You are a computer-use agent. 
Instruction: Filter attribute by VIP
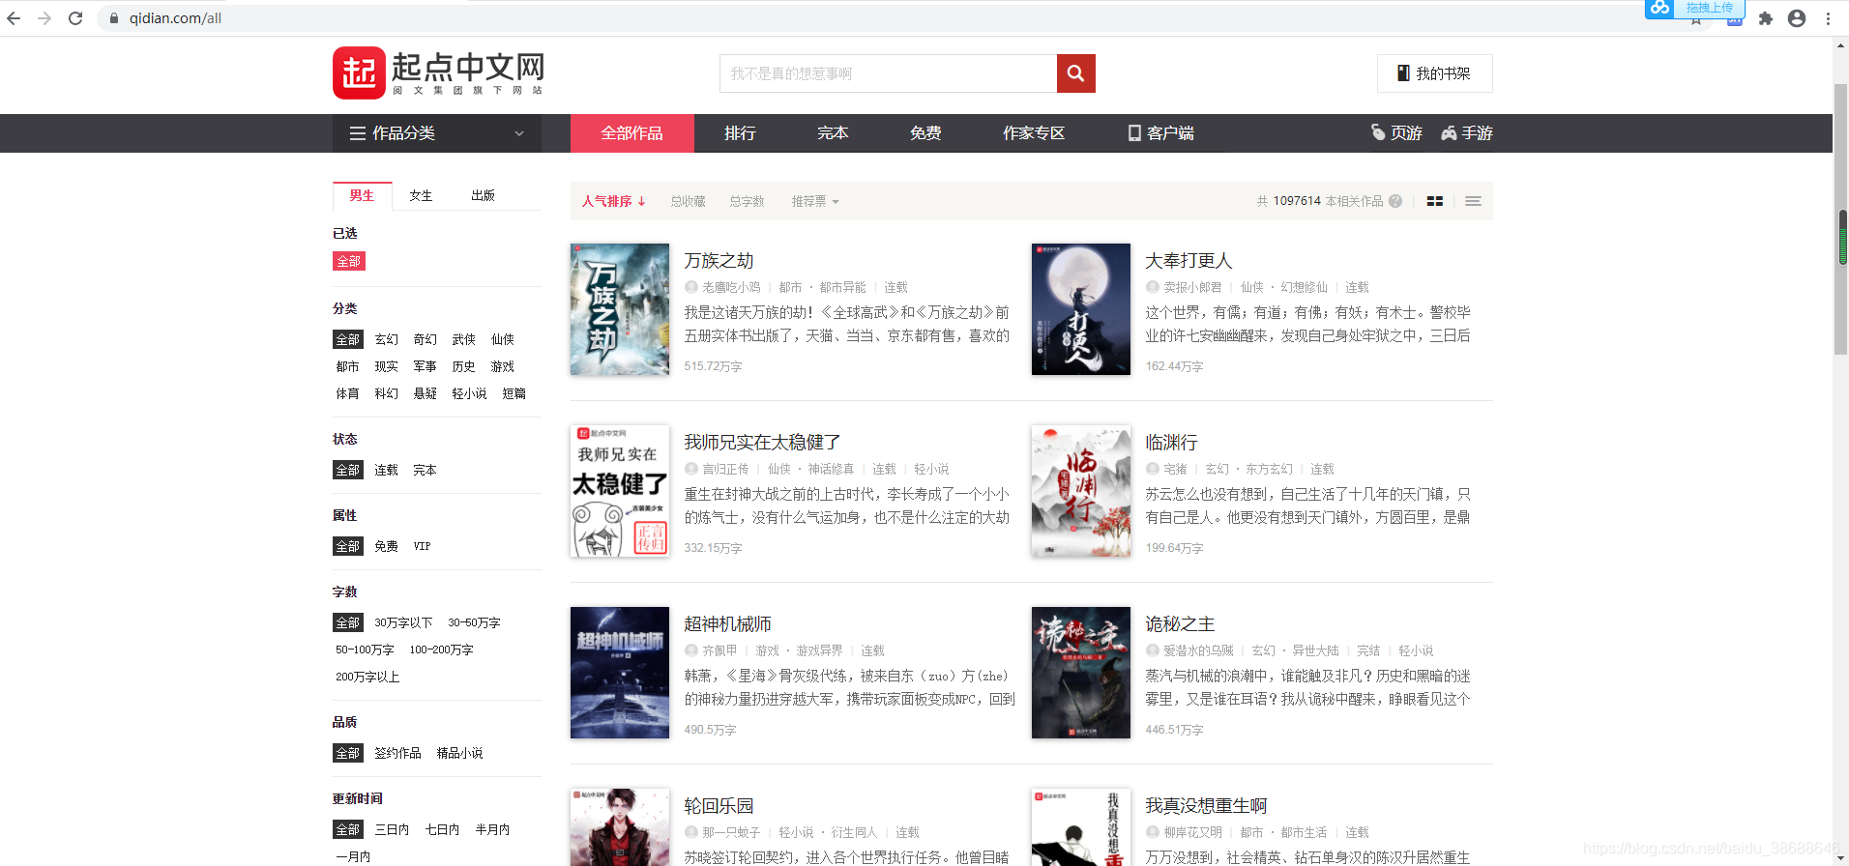[x=422, y=546]
